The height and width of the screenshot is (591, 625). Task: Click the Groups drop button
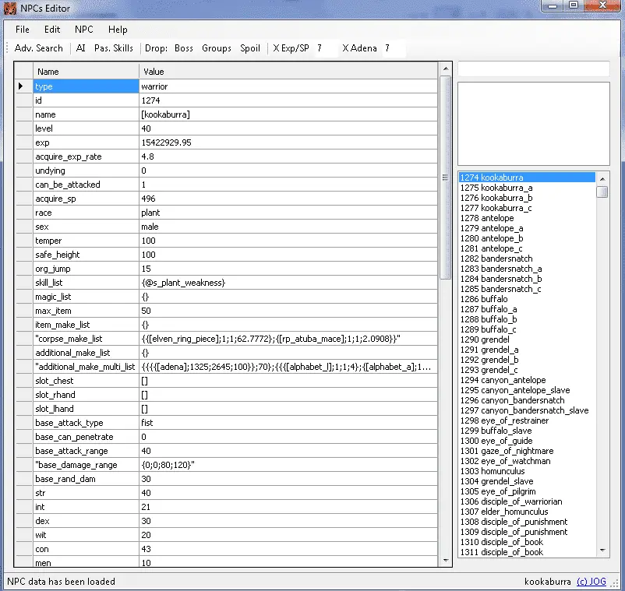point(217,48)
